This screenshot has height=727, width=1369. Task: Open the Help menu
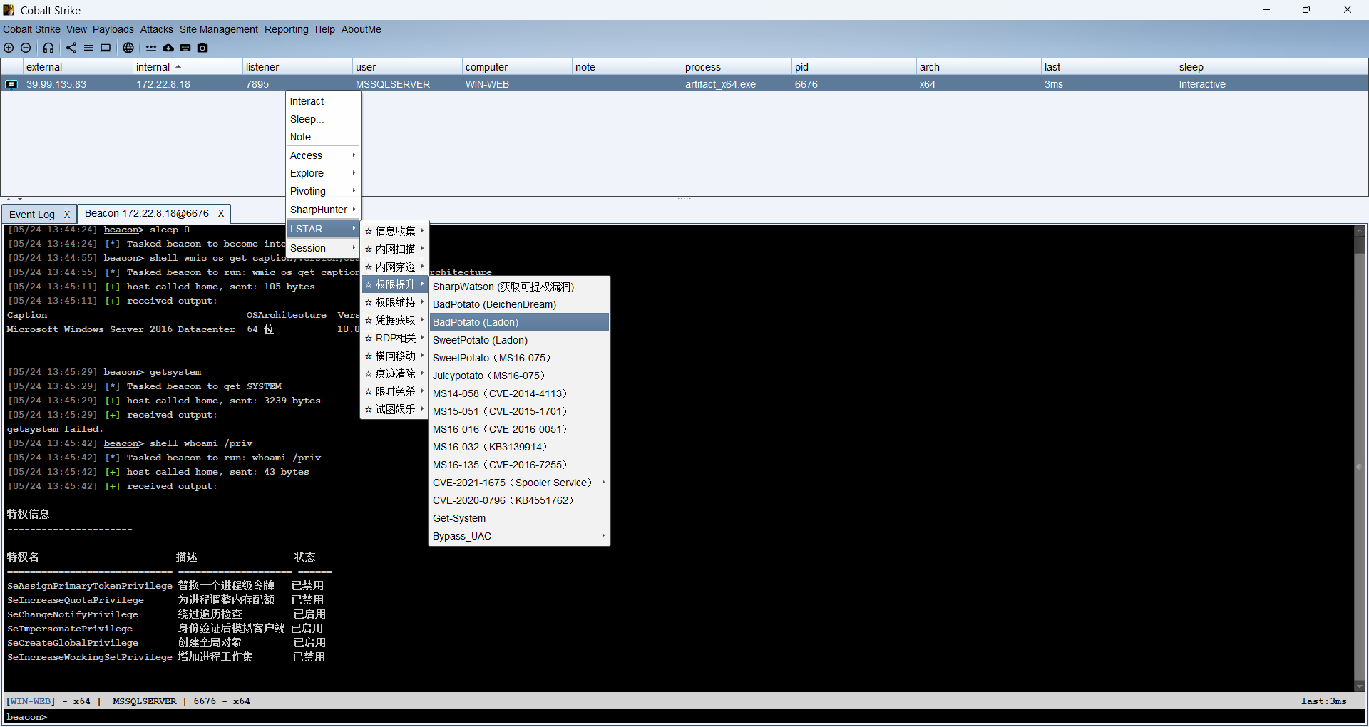pos(325,29)
